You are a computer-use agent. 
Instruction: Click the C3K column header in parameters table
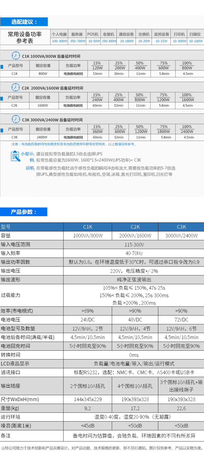[181, 227]
